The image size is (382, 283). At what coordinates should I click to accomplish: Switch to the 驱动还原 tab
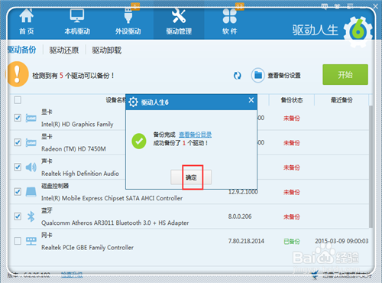[x=64, y=50]
